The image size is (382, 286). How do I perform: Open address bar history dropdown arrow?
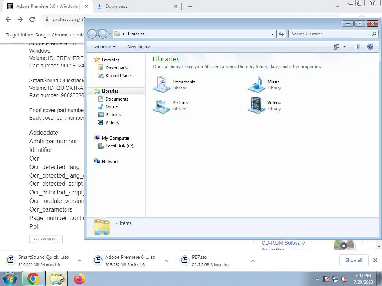coord(273,34)
